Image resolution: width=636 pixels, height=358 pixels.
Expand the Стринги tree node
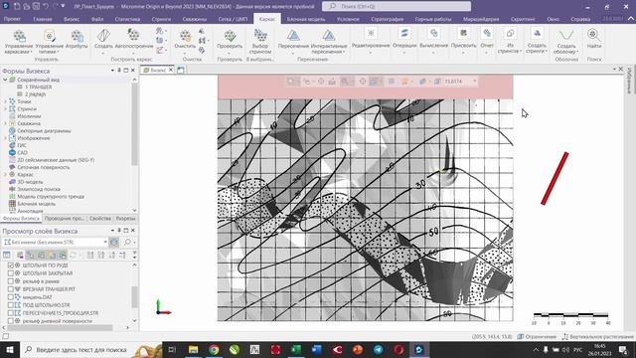click(x=5, y=108)
